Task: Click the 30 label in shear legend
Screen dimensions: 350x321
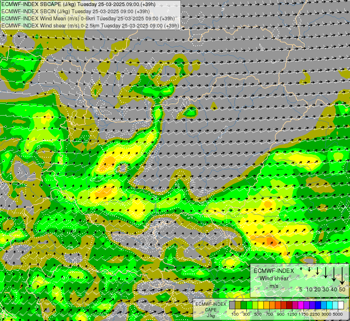Action: [x=326, y=289]
